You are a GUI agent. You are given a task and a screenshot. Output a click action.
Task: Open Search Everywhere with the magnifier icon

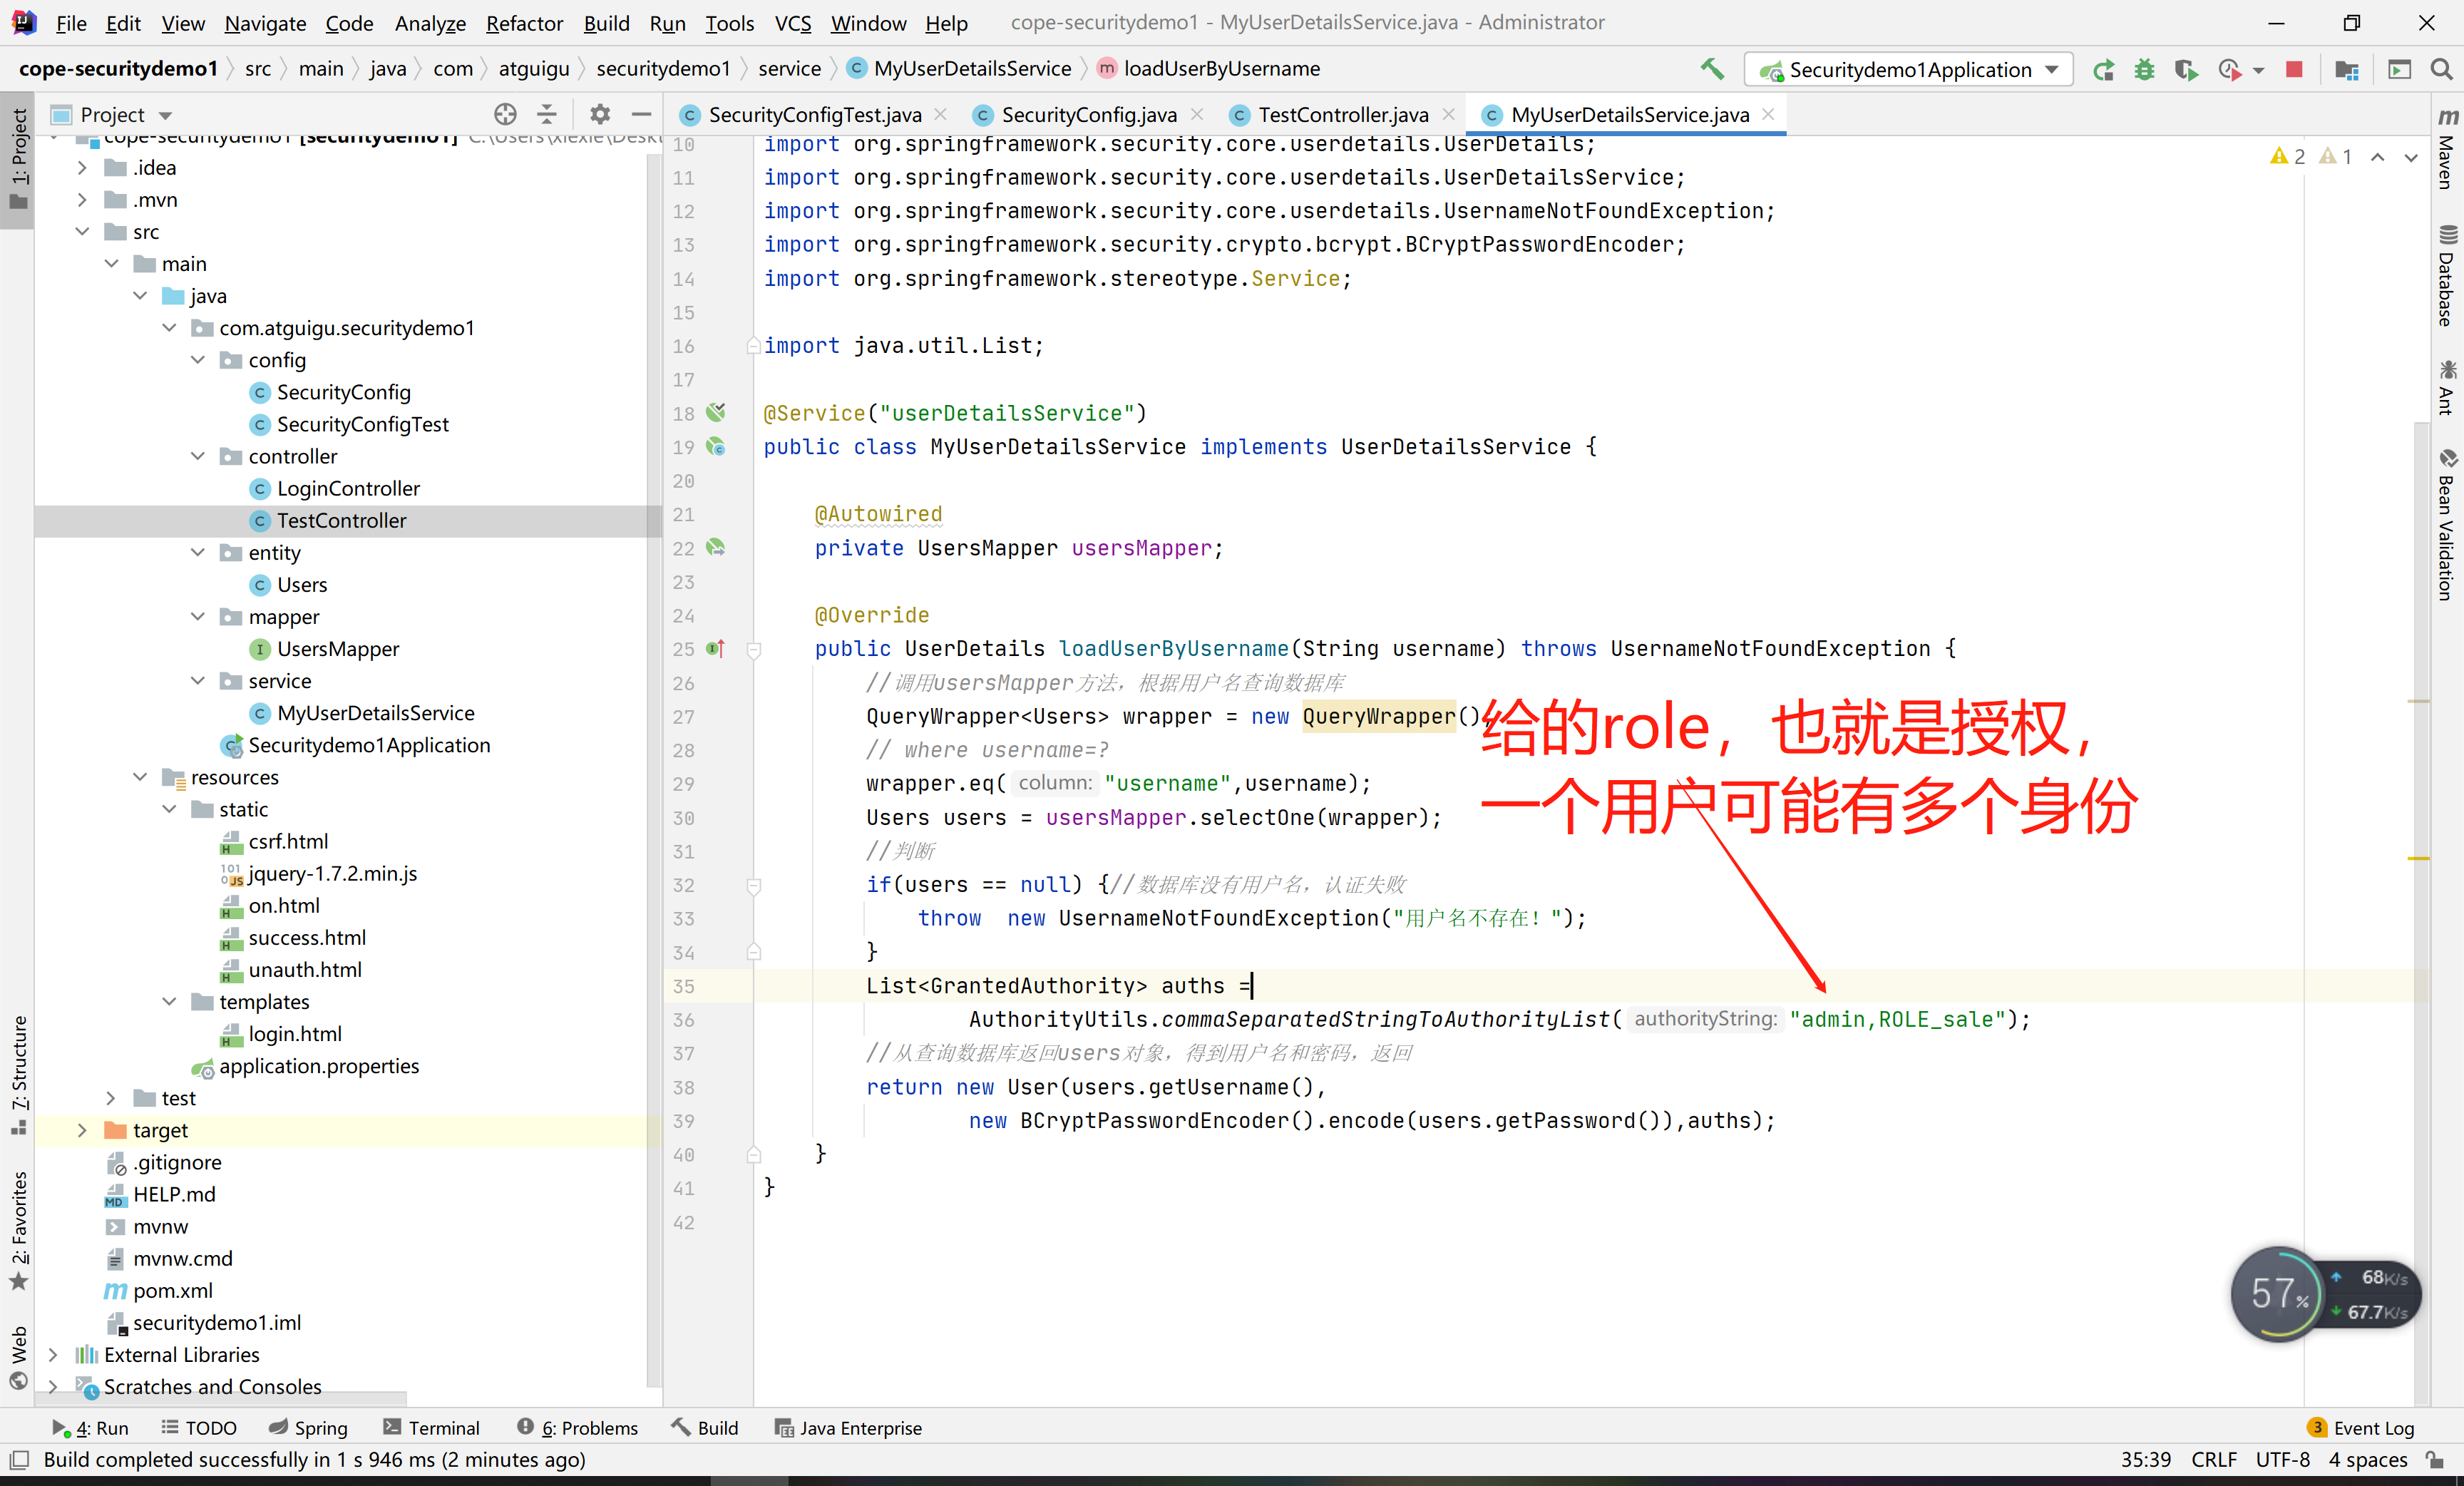pos(2442,69)
